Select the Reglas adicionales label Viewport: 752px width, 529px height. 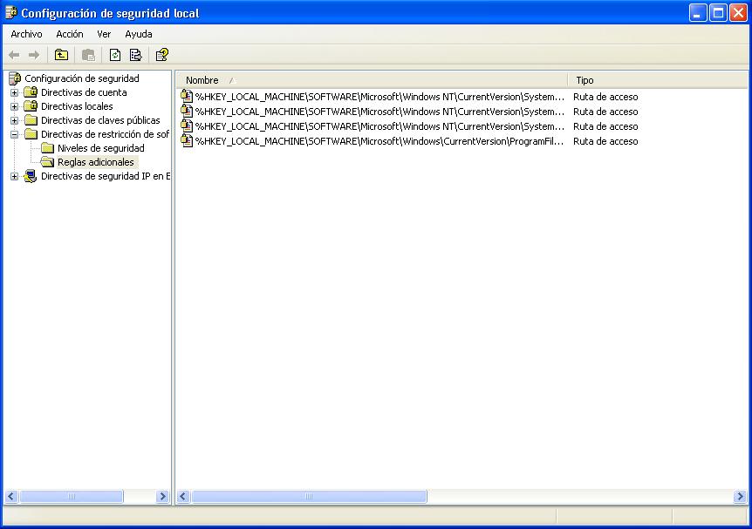(x=96, y=162)
